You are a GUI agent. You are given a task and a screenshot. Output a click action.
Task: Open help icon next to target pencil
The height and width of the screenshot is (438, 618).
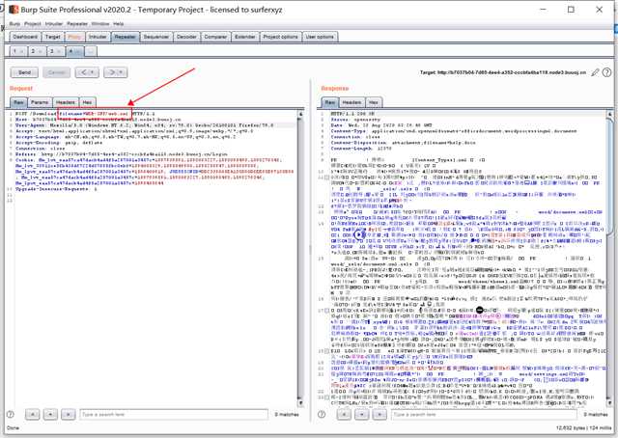pyautogui.click(x=607, y=72)
